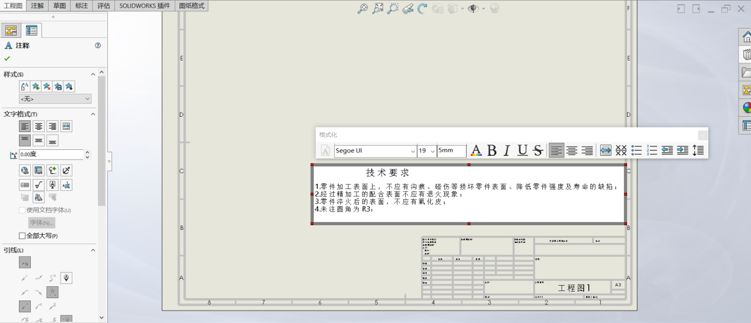Open the 图纸格式 tab

tap(192, 5)
